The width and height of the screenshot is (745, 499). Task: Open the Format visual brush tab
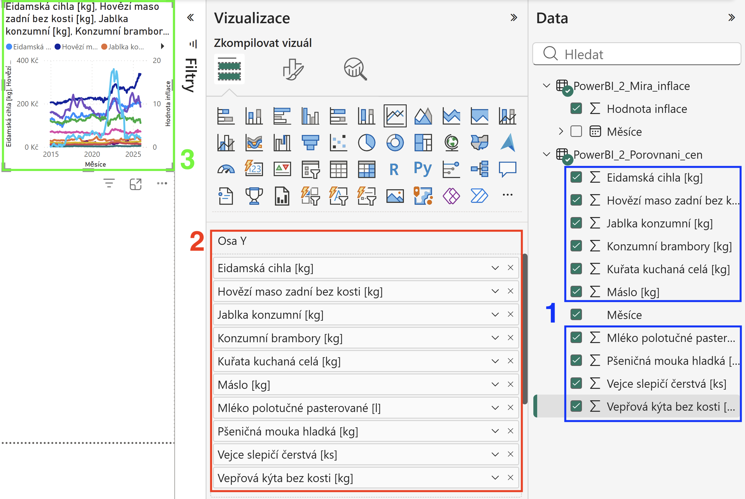(x=293, y=69)
